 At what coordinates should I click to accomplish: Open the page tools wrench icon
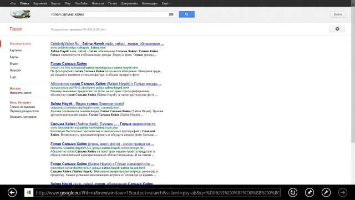coord(326,193)
